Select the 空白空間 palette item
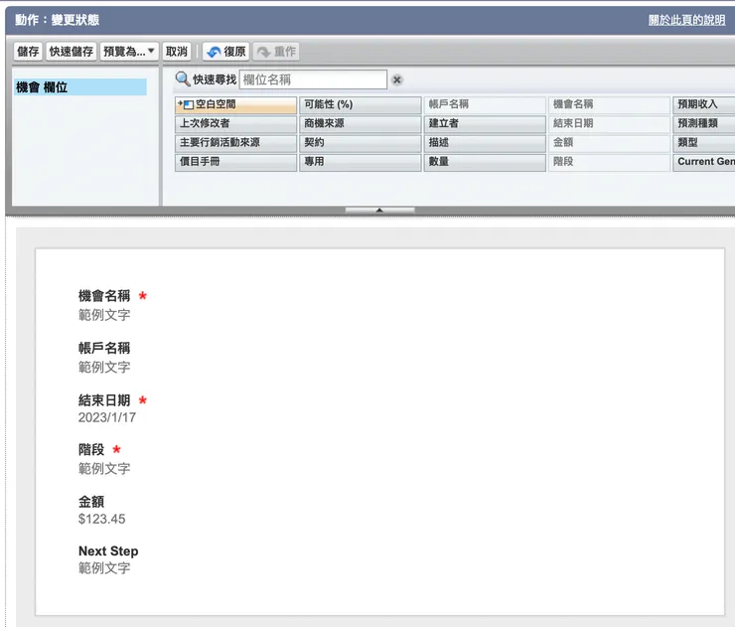735x627 pixels. (235, 104)
